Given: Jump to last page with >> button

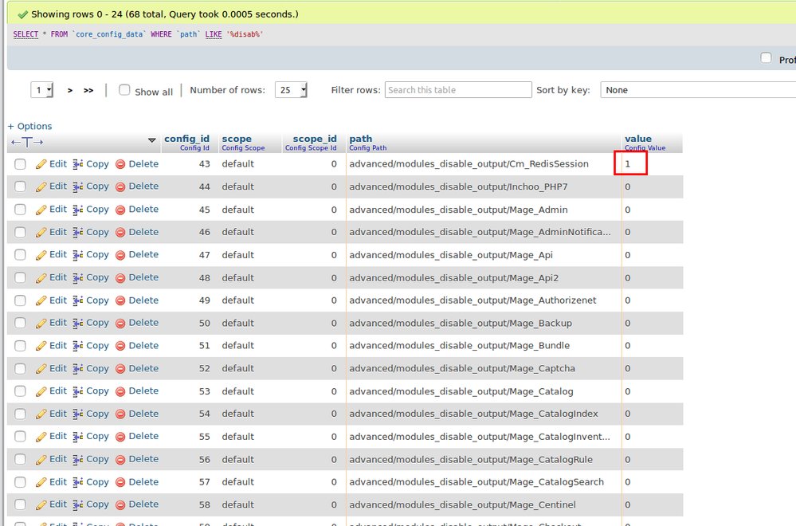Looking at the screenshot, I should coord(88,90).
